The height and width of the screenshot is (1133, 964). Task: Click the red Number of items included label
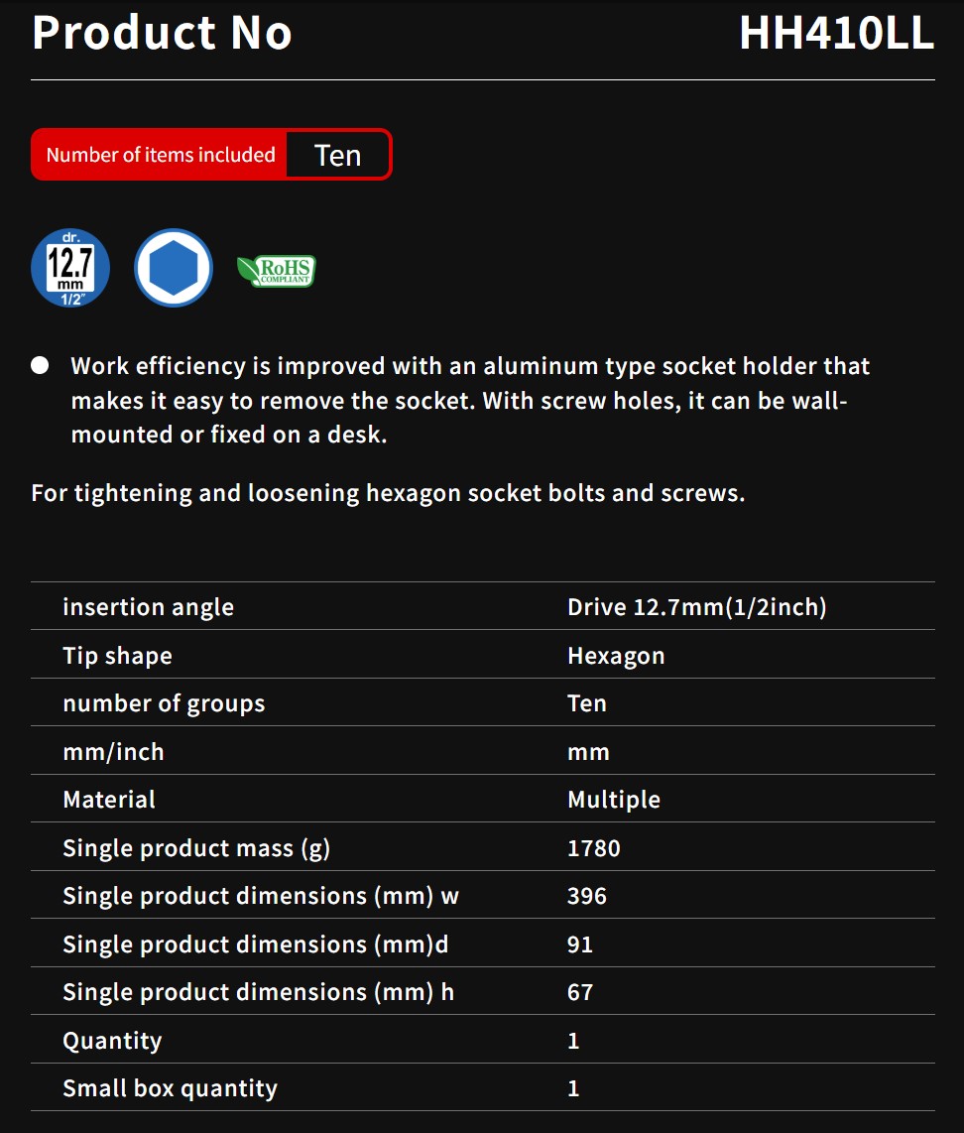click(x=161, y=155)
